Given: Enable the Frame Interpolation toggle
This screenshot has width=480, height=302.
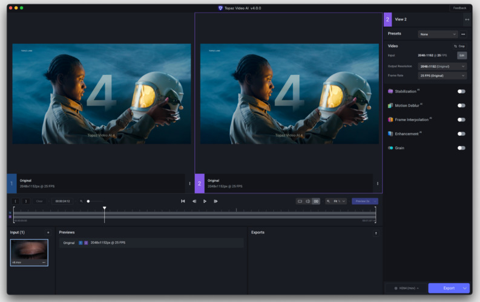Looking at the screenshot, I should pos(461,120).
